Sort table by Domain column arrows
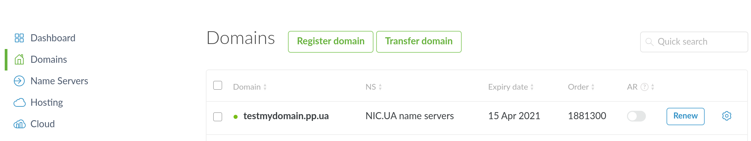Screen dimensions: 751x141 click(x=265, y=87)
